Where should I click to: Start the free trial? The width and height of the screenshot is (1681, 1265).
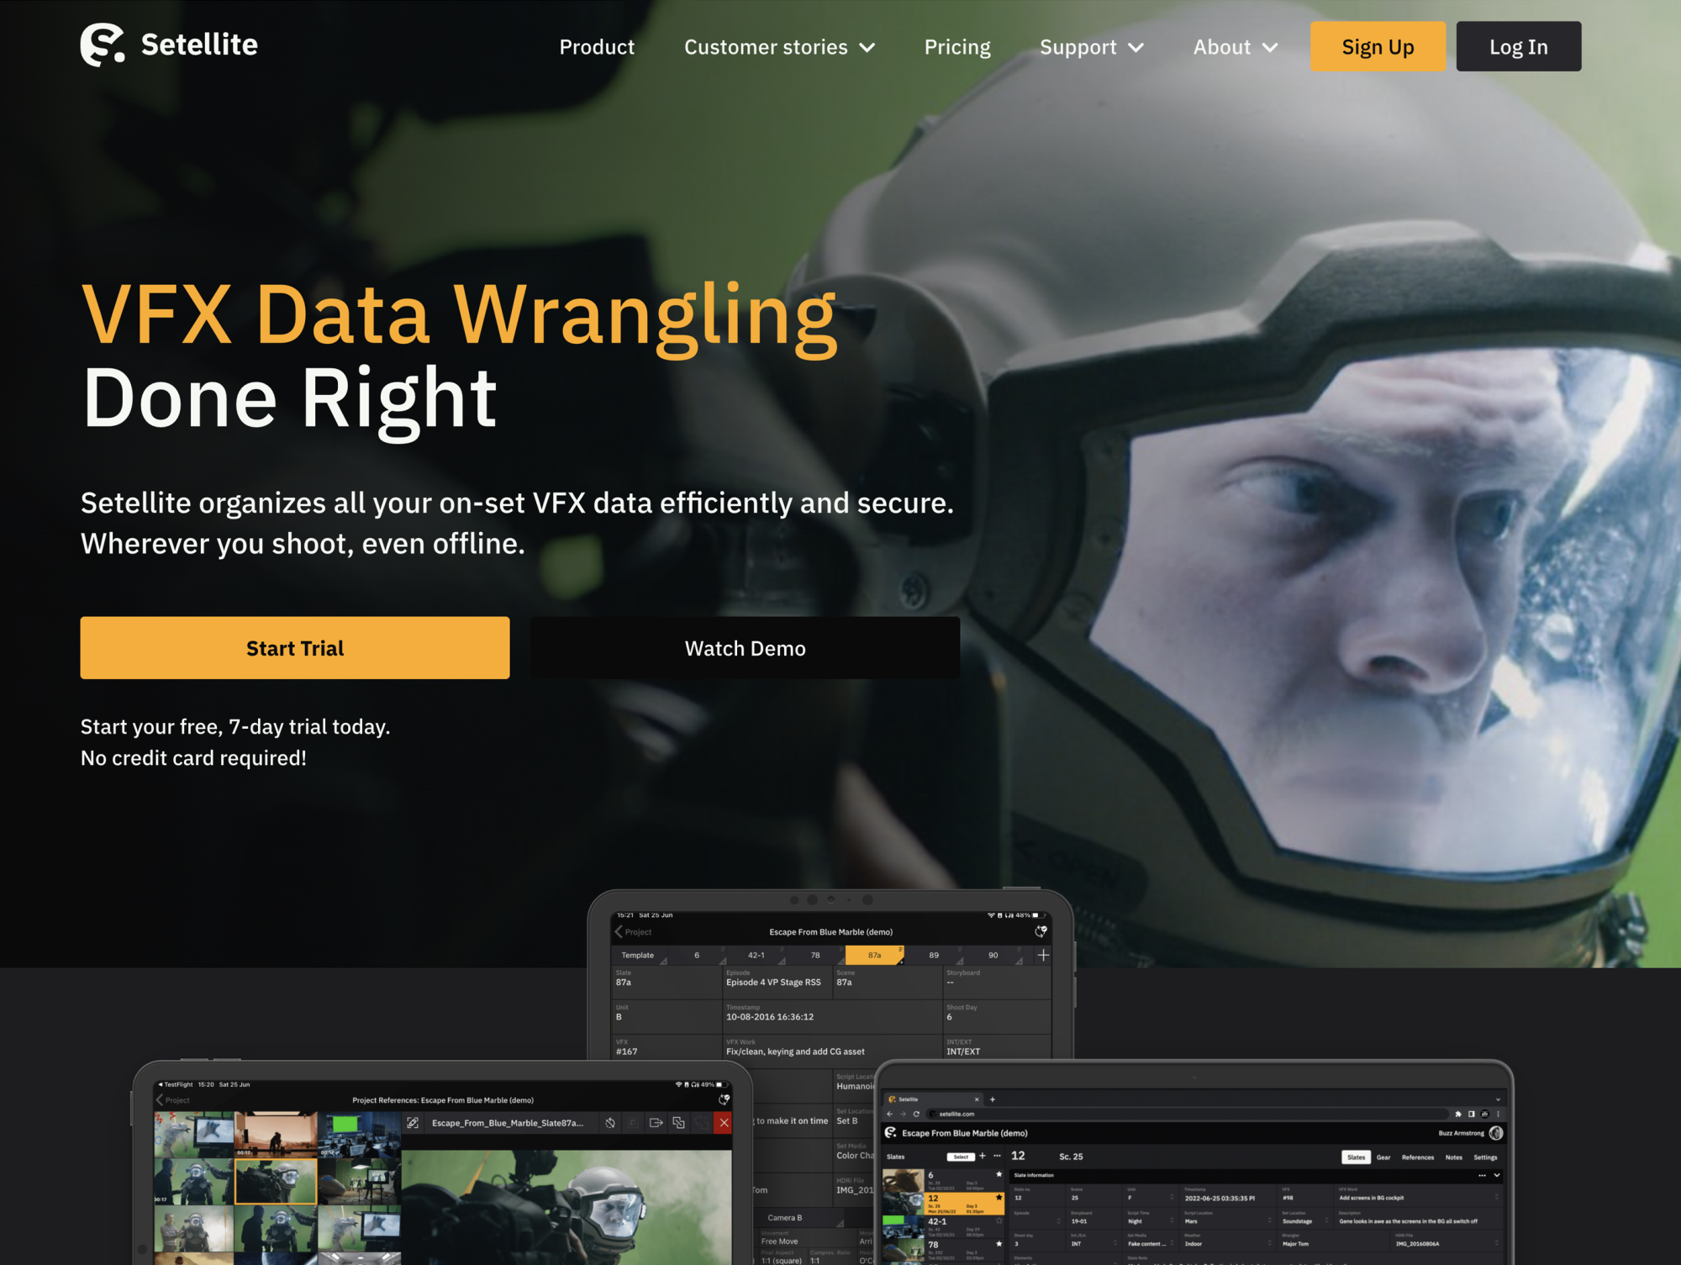tap(295, 648)
